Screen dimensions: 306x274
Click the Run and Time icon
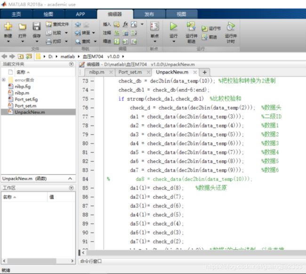[231, 26]
